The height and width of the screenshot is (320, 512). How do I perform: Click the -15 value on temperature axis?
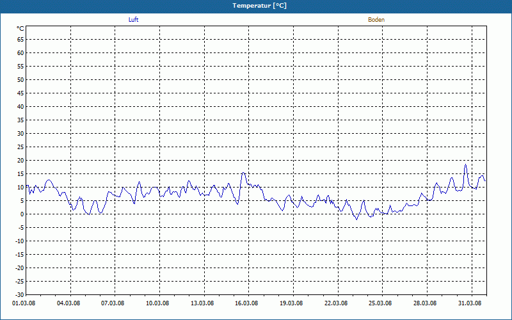(x=20, y=254)
